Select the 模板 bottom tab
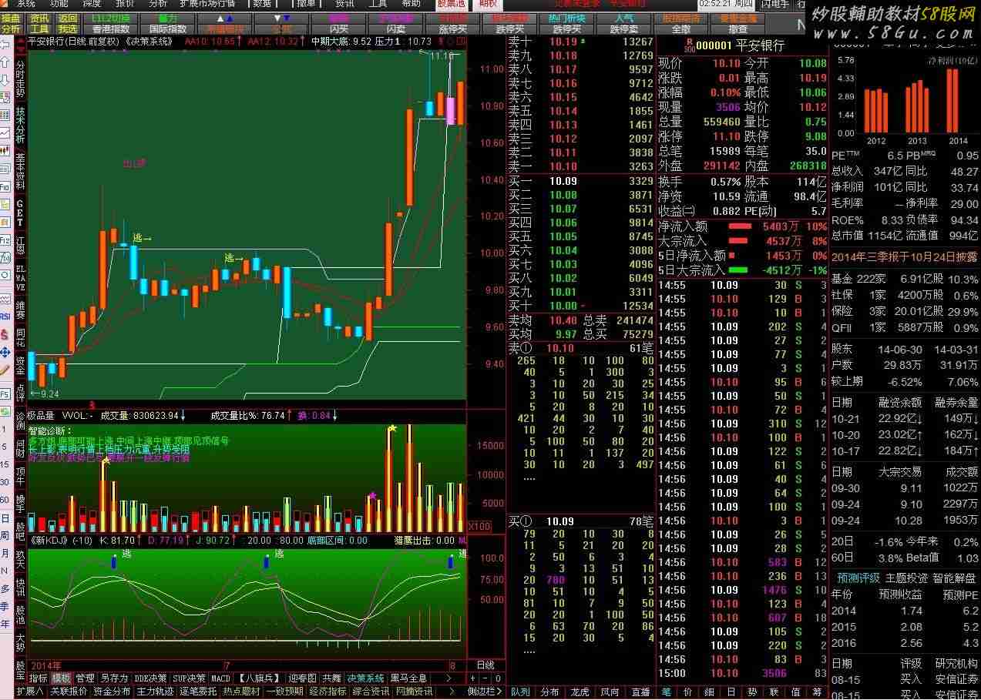The height and width of the screenshot is (700, 981). (x=62, y=678)
